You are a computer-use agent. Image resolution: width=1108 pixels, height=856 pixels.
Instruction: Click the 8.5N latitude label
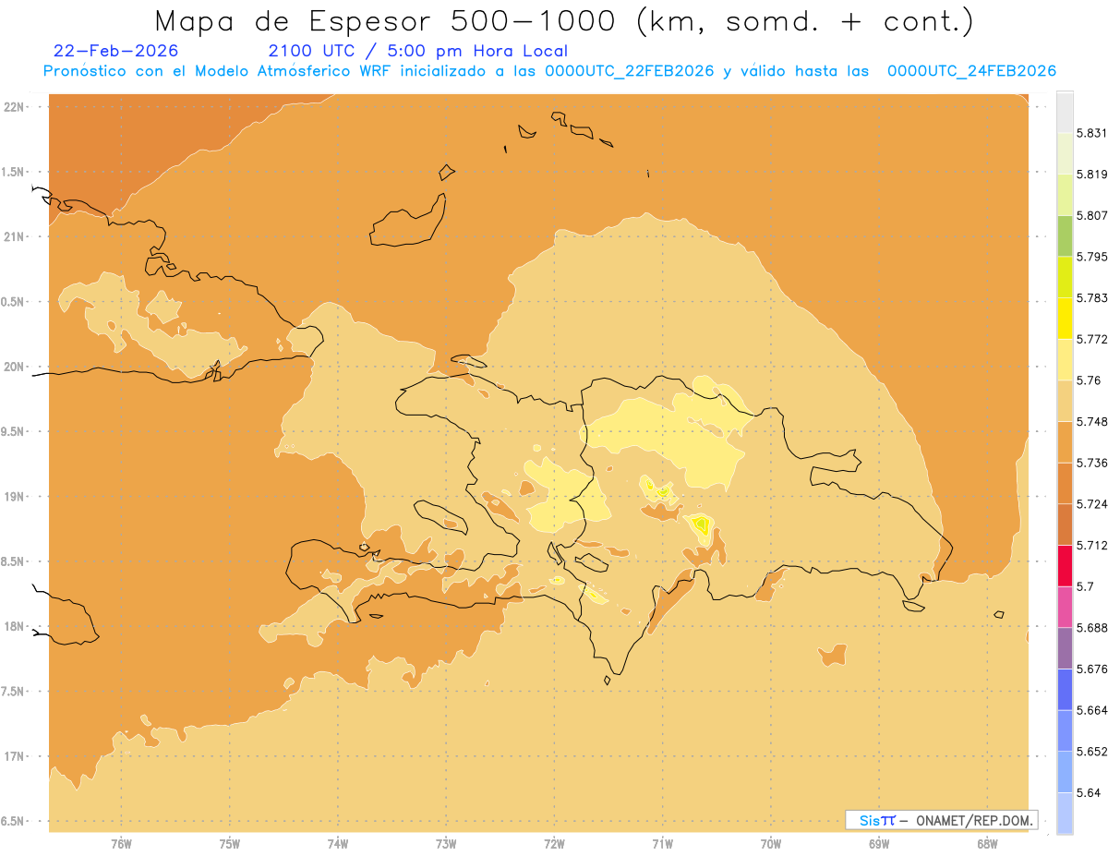[13, 561]
